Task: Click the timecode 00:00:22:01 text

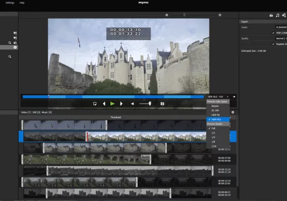Action: click(x=224, y=183)
